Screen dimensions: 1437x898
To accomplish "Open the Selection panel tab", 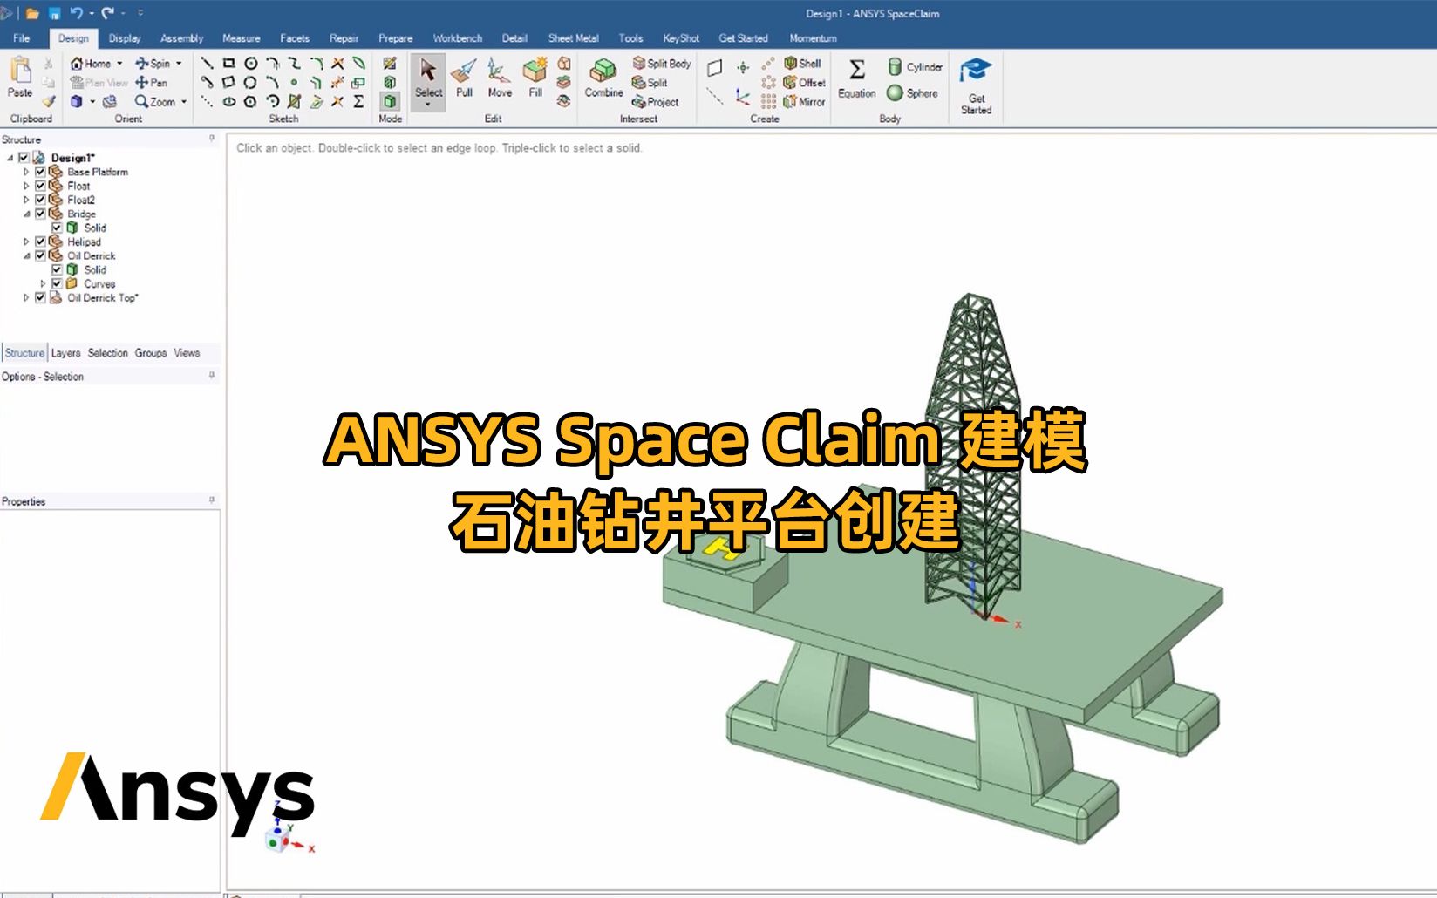I will click(107, 353).
